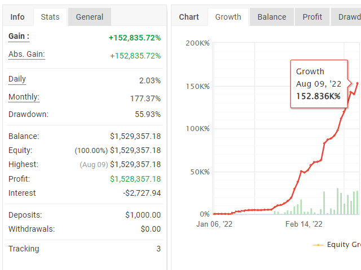
Task: Click the Abs. Gain label
Action: pos(27,55)
